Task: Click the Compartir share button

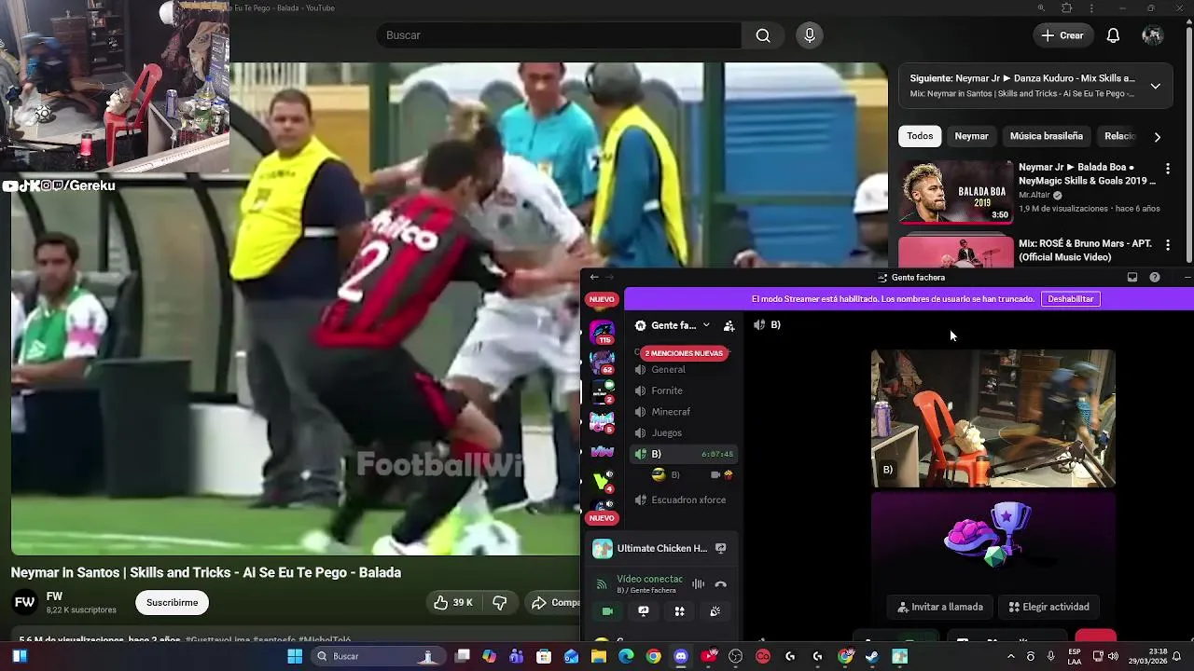Action: (554, 603)
